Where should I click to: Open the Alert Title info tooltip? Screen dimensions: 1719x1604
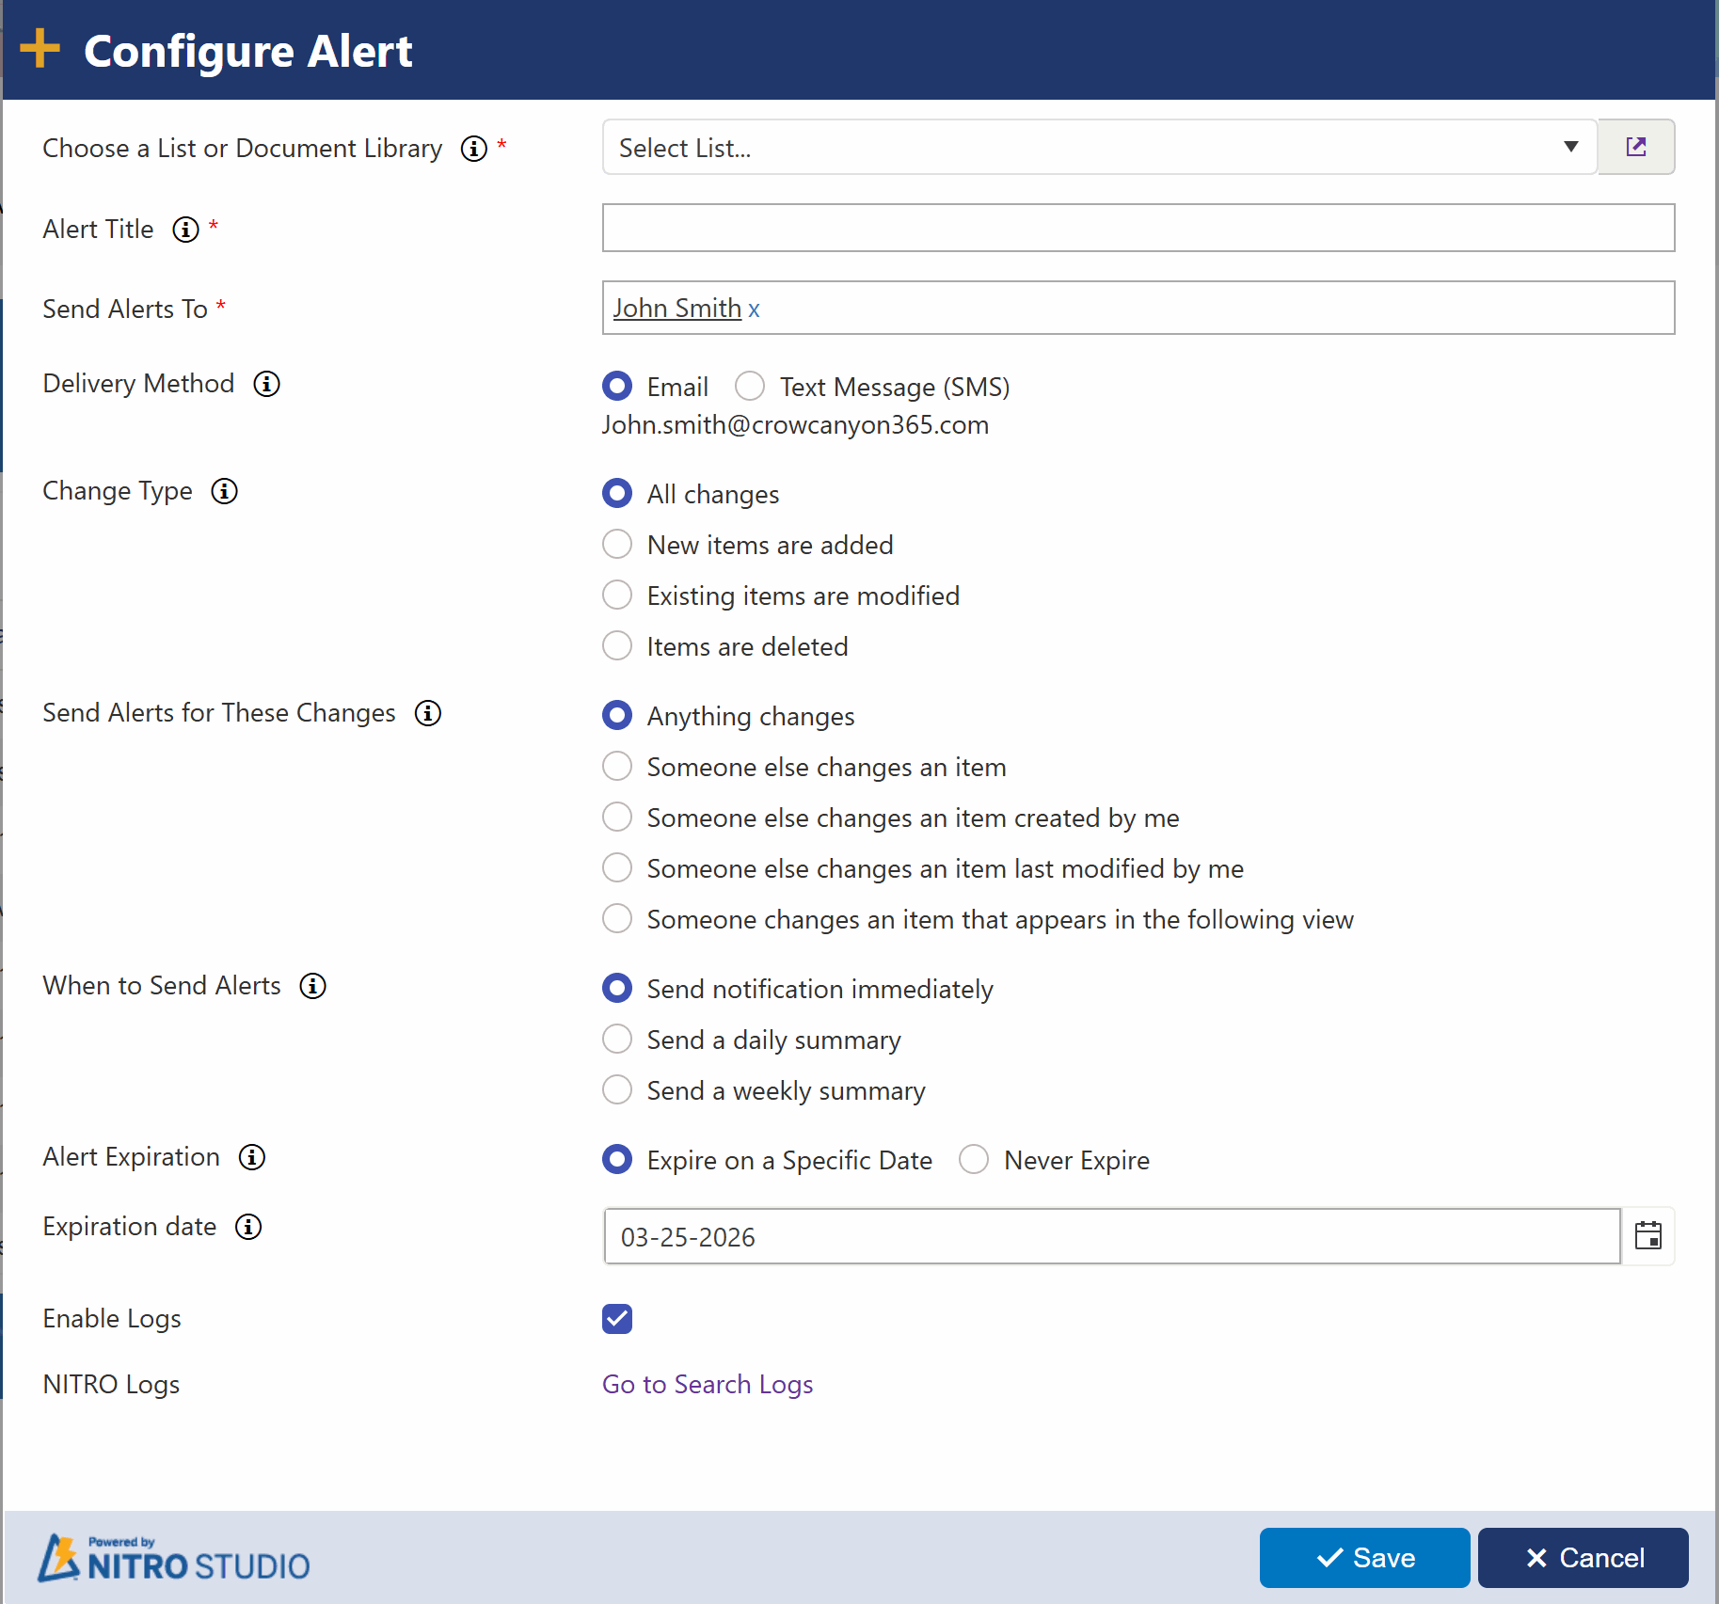[185, 230]
